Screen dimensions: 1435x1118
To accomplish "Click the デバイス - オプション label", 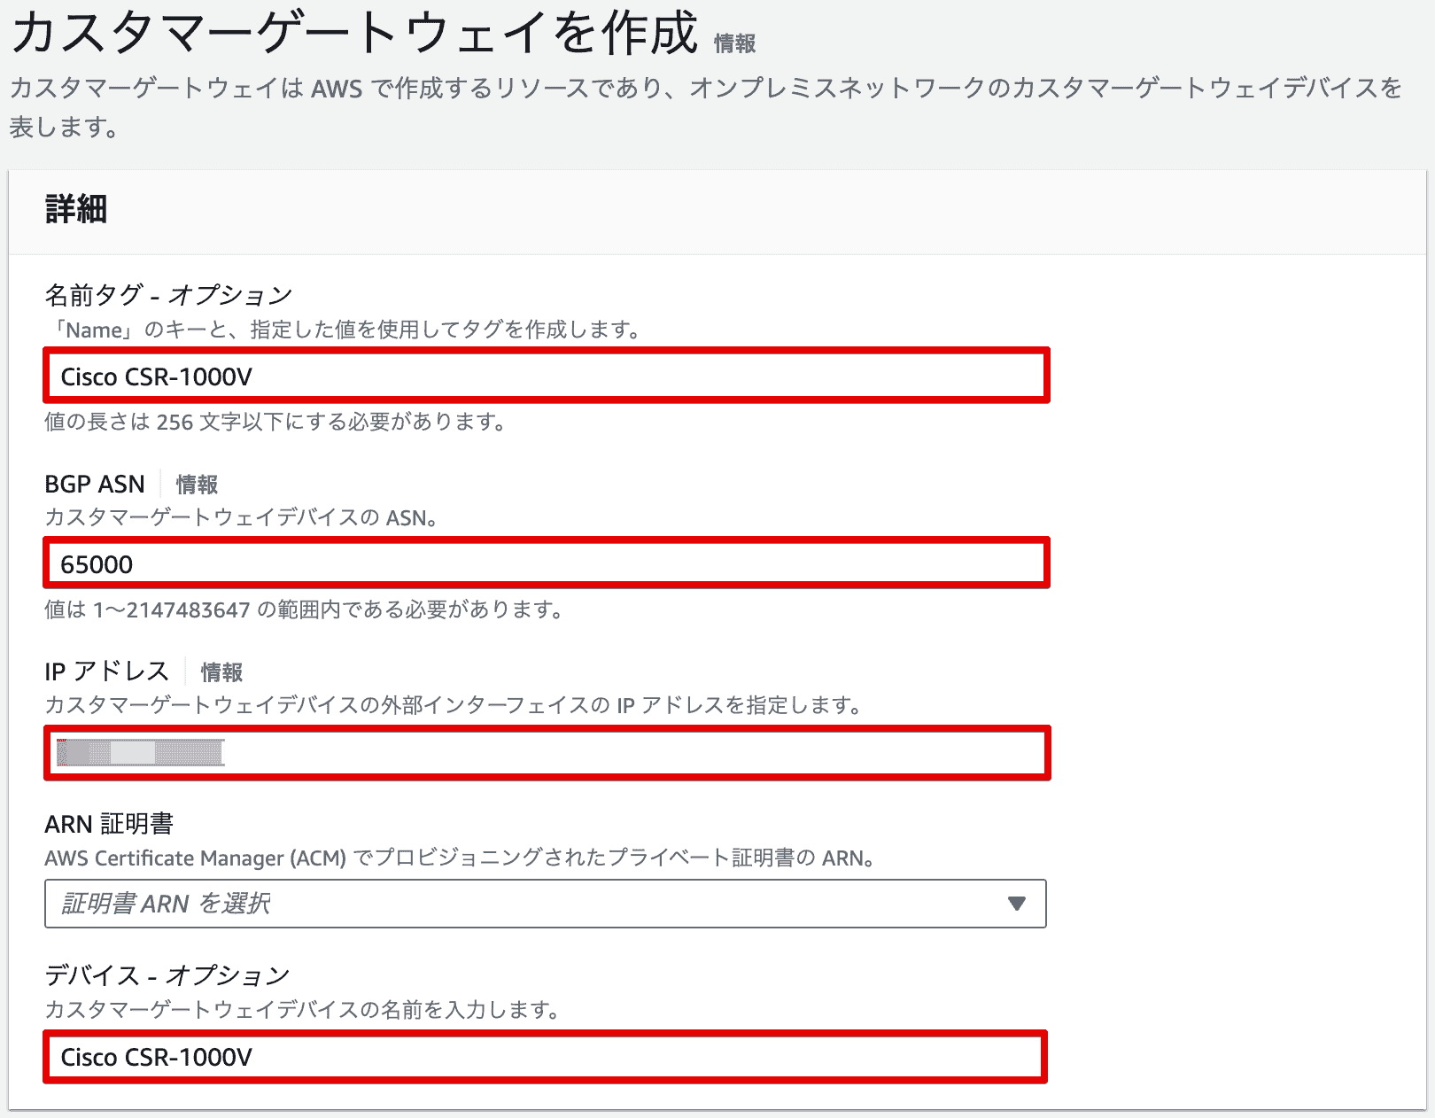I will pos(167,975).
